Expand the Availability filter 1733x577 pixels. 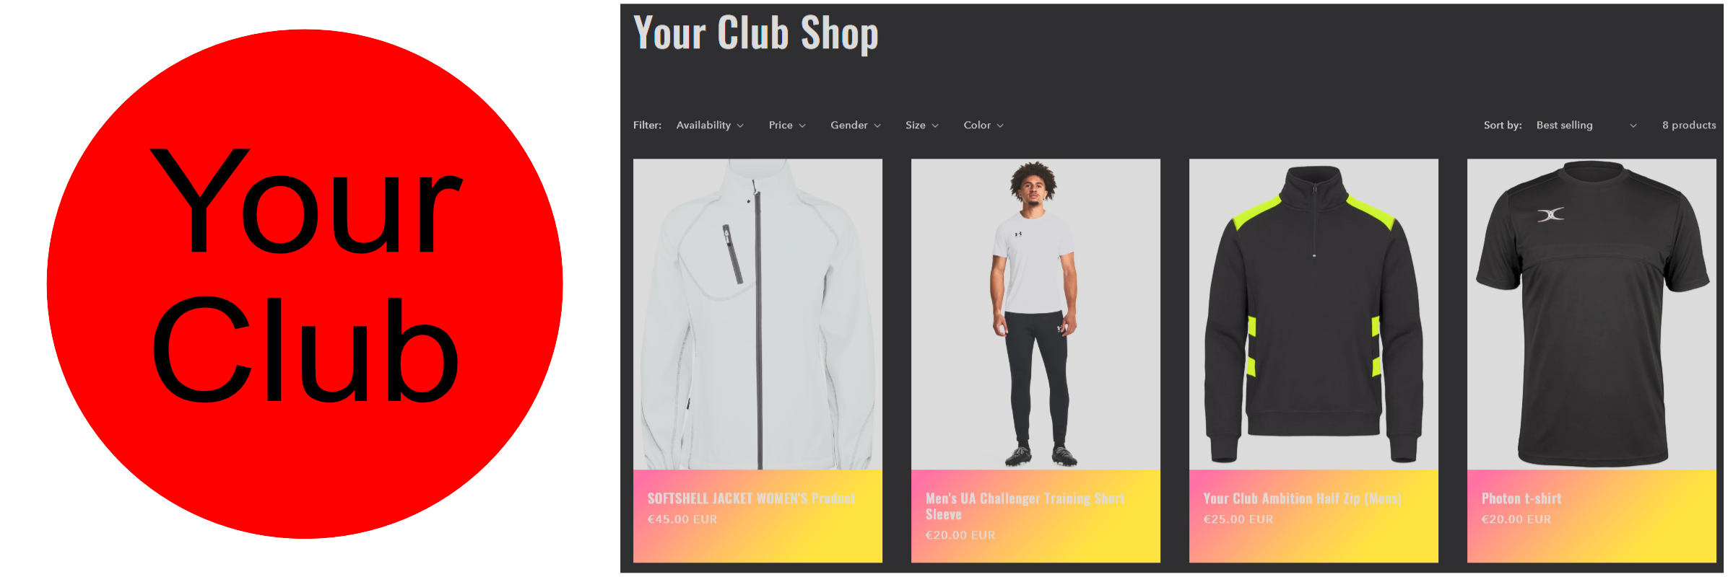click(x=710, y=125)
